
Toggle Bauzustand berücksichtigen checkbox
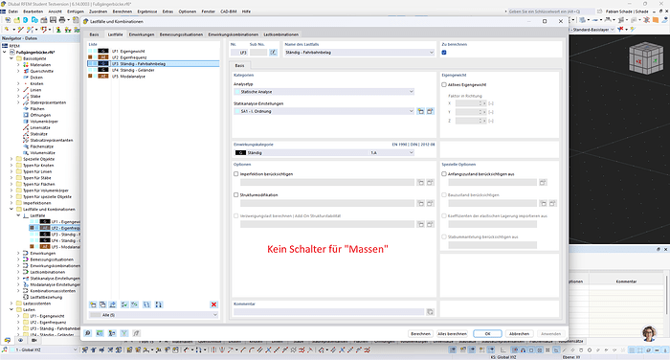click(x=444, y=195)
